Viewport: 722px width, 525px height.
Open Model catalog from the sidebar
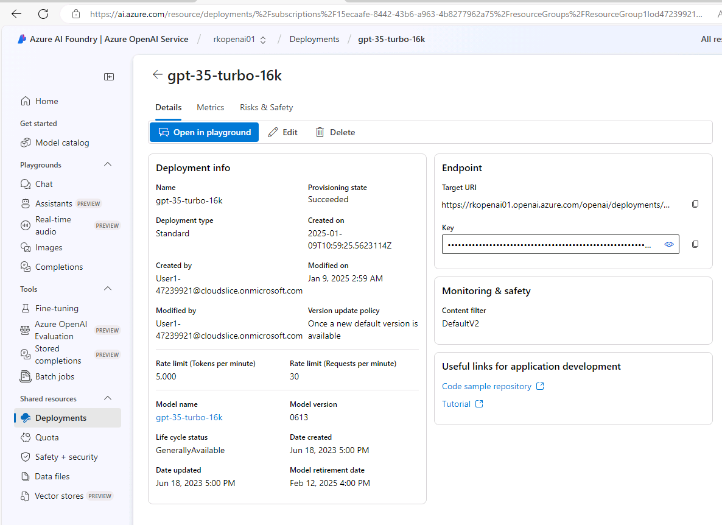coord(61,143)
